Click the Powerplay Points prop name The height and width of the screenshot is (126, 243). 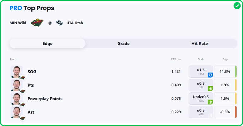coord(45,99)
